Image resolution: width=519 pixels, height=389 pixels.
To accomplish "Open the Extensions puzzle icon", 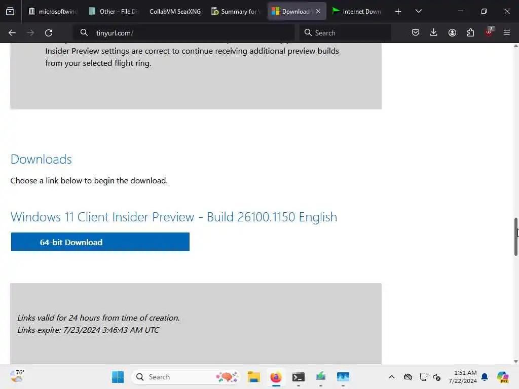I will click(470, 32).
